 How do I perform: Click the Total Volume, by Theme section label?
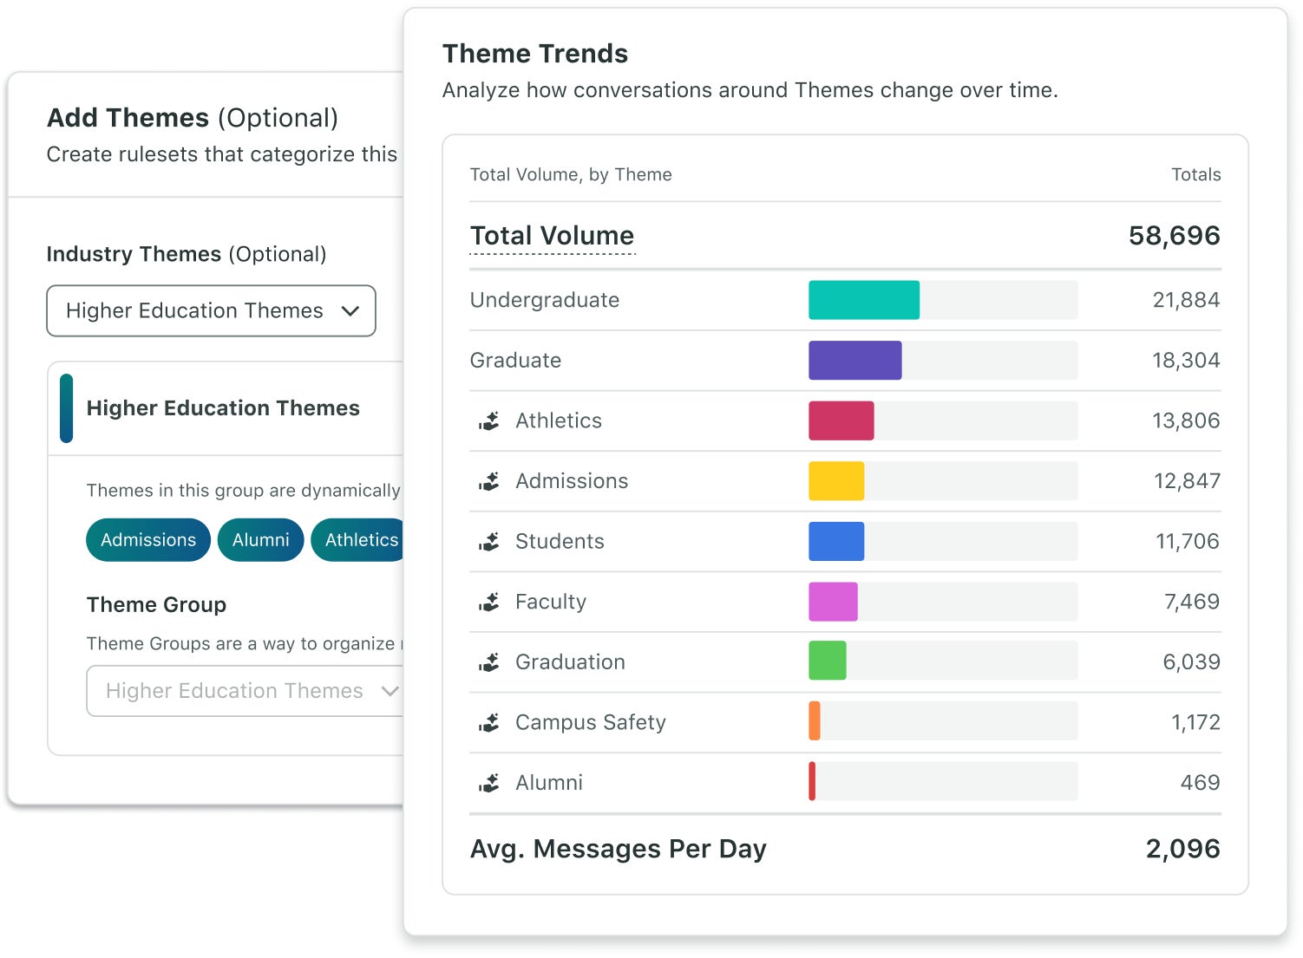pos(571,174)
